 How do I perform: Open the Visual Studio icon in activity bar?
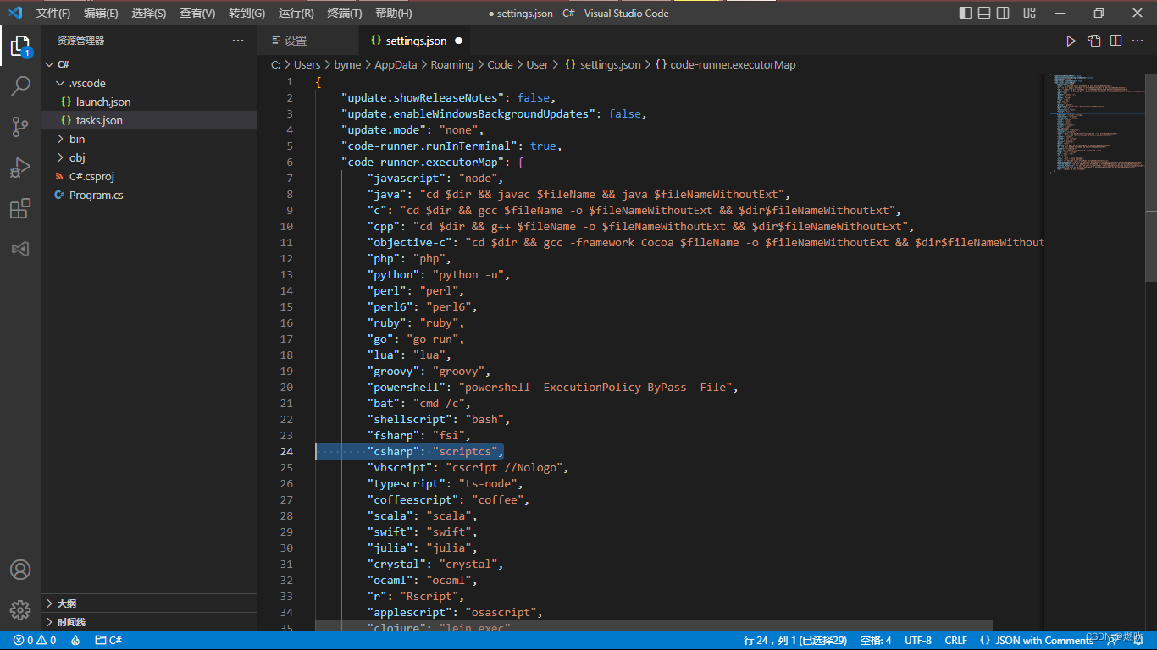(x=20, y=249)
